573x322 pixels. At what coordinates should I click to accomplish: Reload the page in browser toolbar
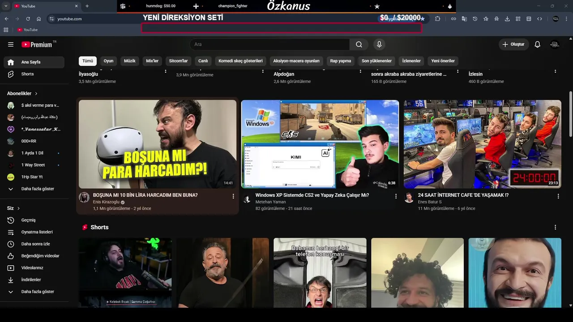(x=28, y=19)
